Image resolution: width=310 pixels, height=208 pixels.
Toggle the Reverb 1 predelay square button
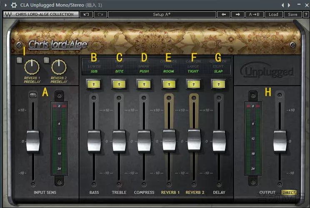(x=19, y=60)
